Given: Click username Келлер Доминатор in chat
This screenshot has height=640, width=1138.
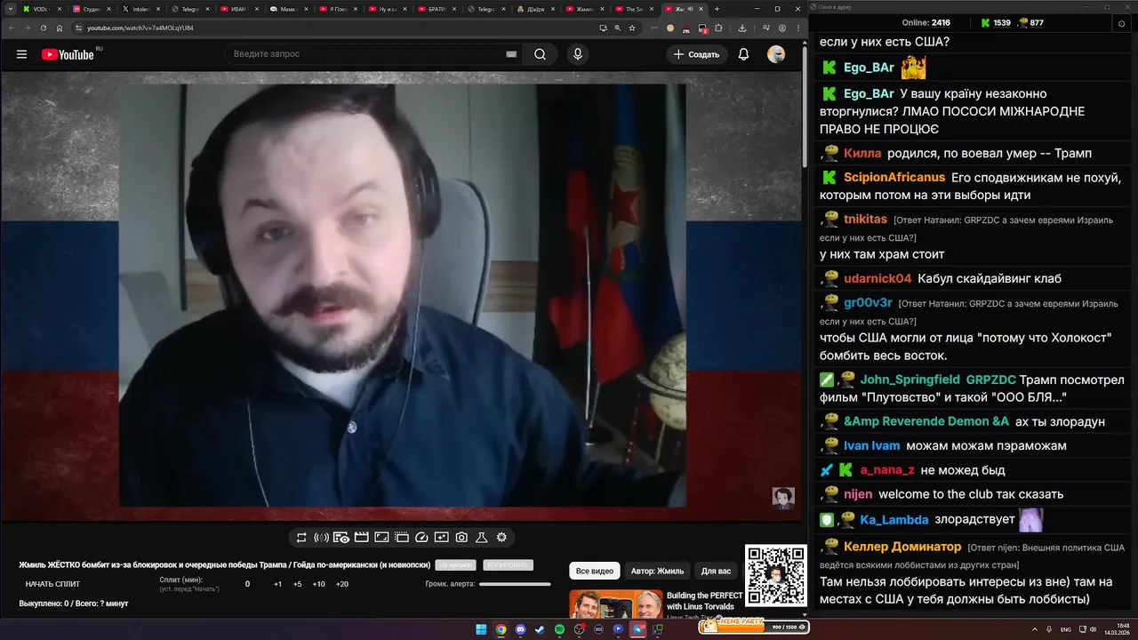Looking at the screenshot, I should click(x=902, y=547).
